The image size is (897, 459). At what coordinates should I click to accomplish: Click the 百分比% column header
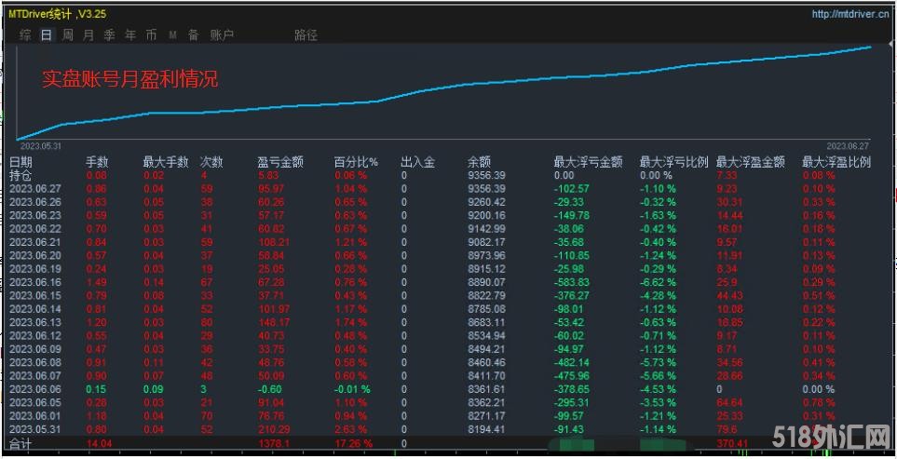coord(356,162)
